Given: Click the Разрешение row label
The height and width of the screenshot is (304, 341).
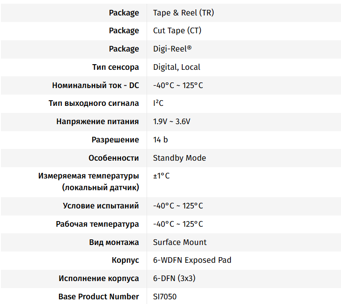Looking at the screenshot, I should [115, 140].
